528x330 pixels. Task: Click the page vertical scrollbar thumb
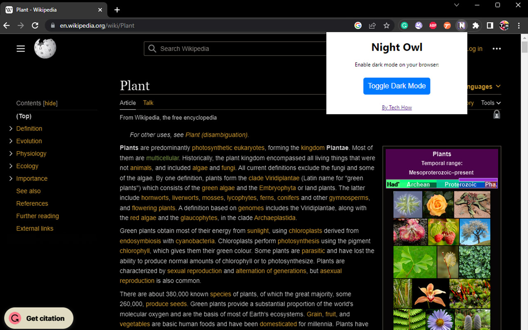pos(524,47)
